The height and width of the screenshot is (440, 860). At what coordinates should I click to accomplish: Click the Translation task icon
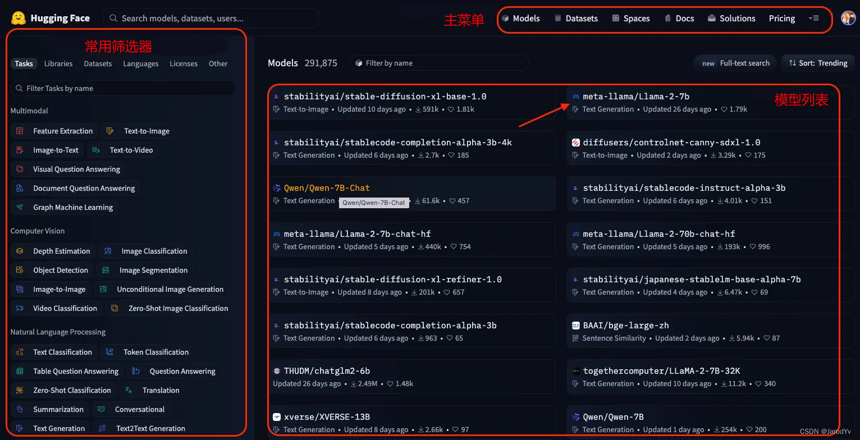[129, 390]
